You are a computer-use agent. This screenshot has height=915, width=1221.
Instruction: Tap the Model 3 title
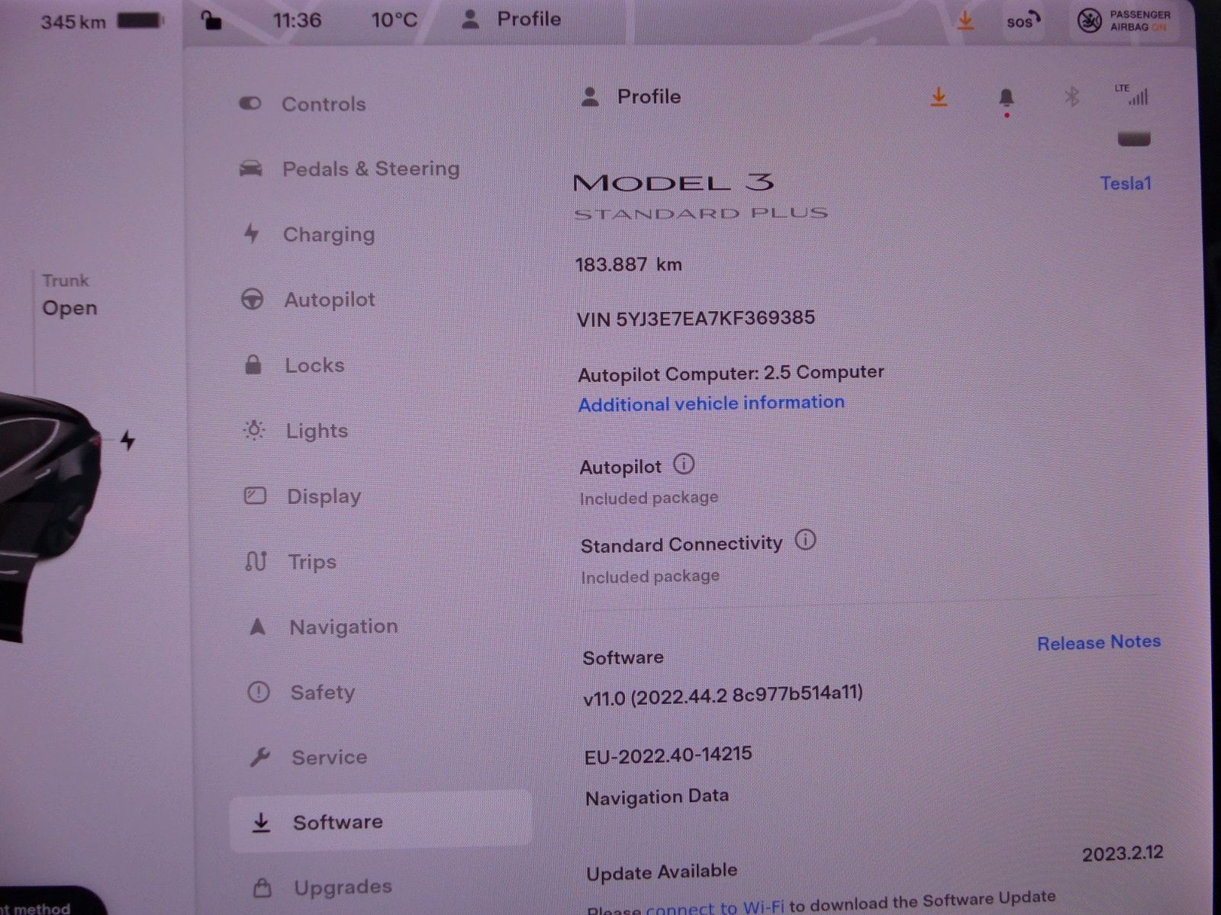click(x=674, y=182)
